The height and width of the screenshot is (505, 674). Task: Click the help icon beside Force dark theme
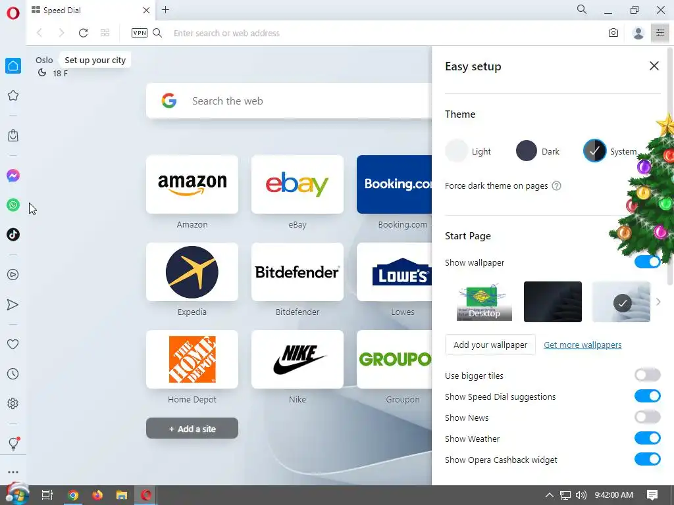coord(556,186)
